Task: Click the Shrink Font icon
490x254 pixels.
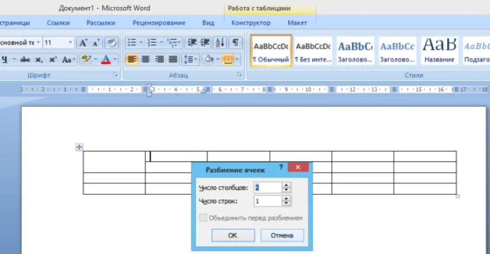Action: (96, 43)
